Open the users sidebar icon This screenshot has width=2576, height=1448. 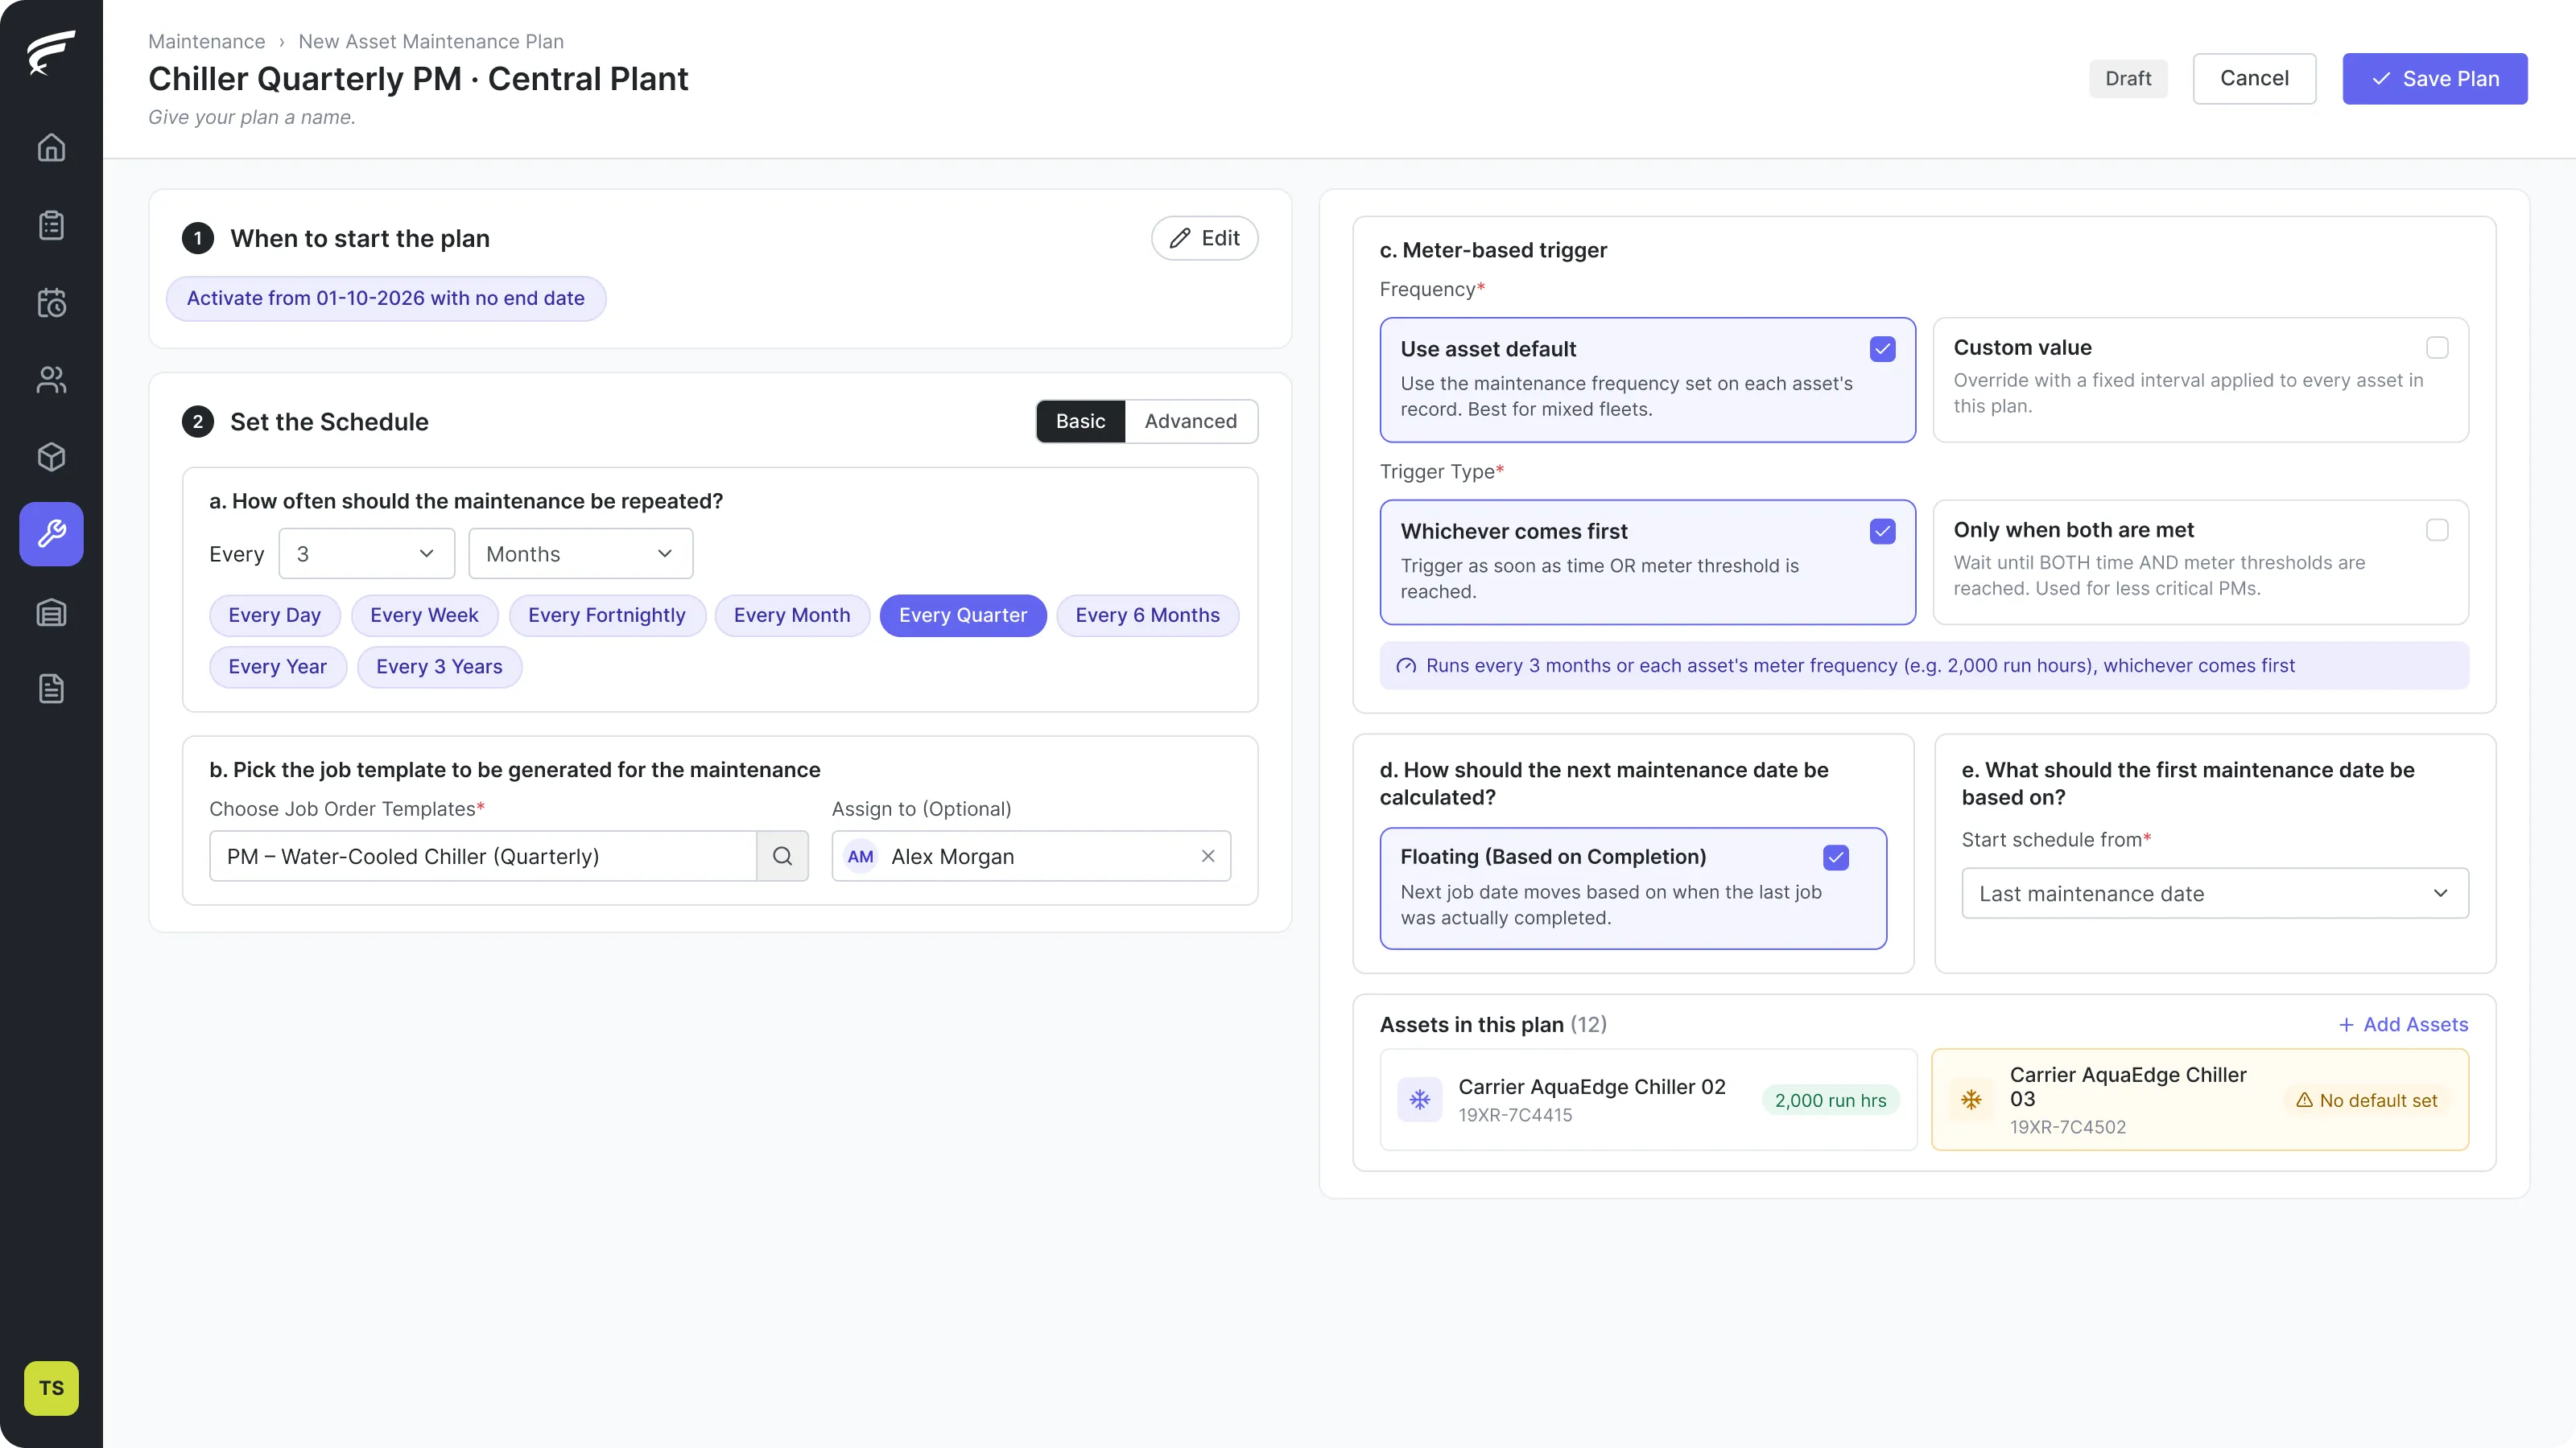pos(51,380)
